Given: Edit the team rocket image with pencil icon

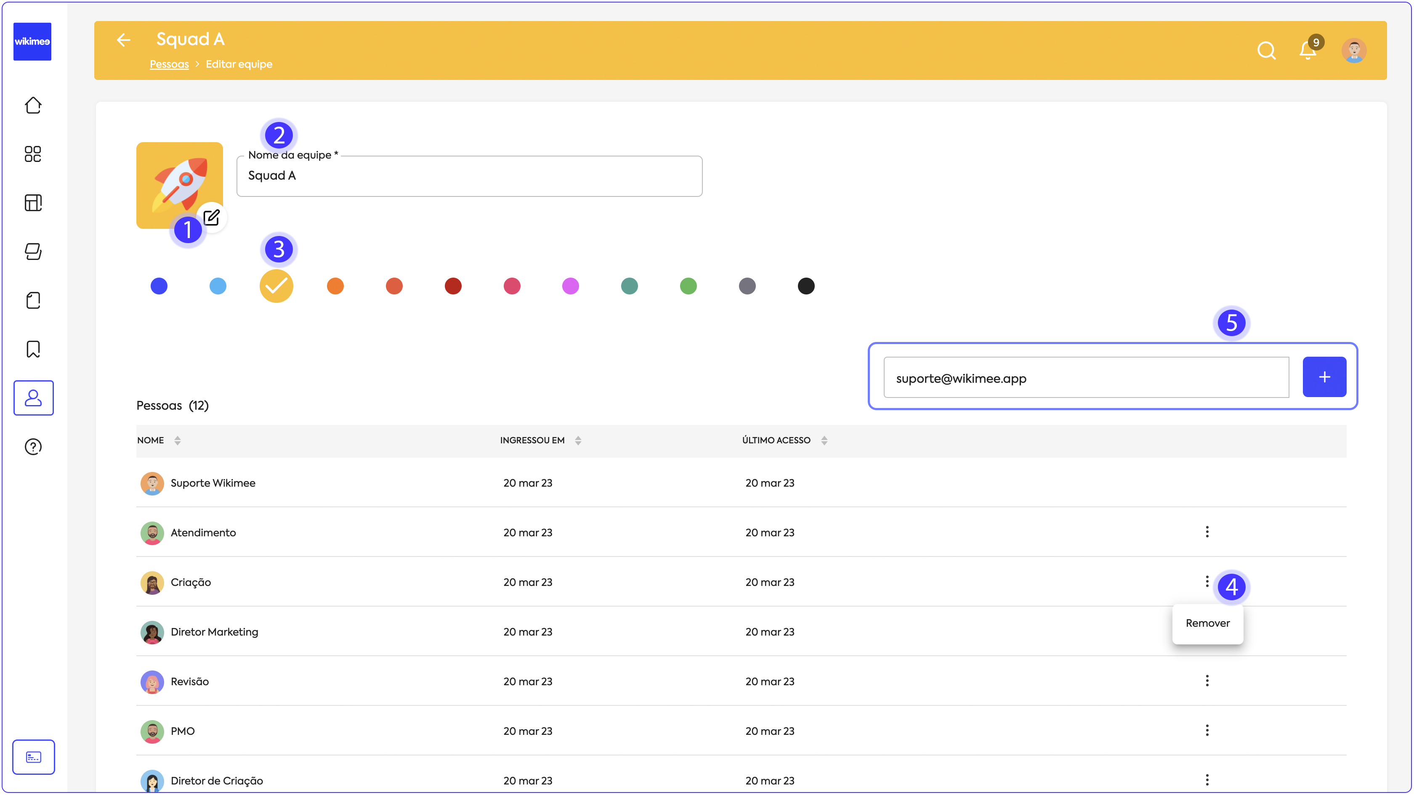Looking at the screenshot, I should tap(211, 218).
